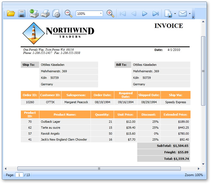Click the page number input field
Viewport: 211px width, 184px height.
pyautogui.click(x=19, y=175)
